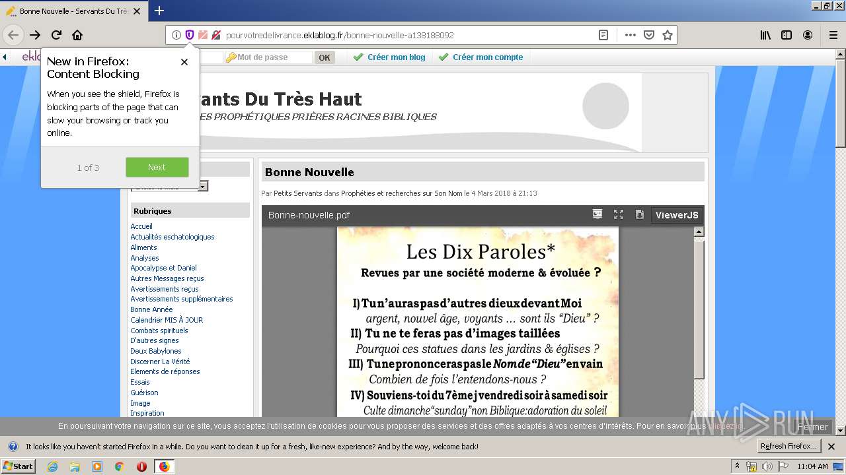Open Windows Start menu
846x475 pixels.
coord(19,466)
